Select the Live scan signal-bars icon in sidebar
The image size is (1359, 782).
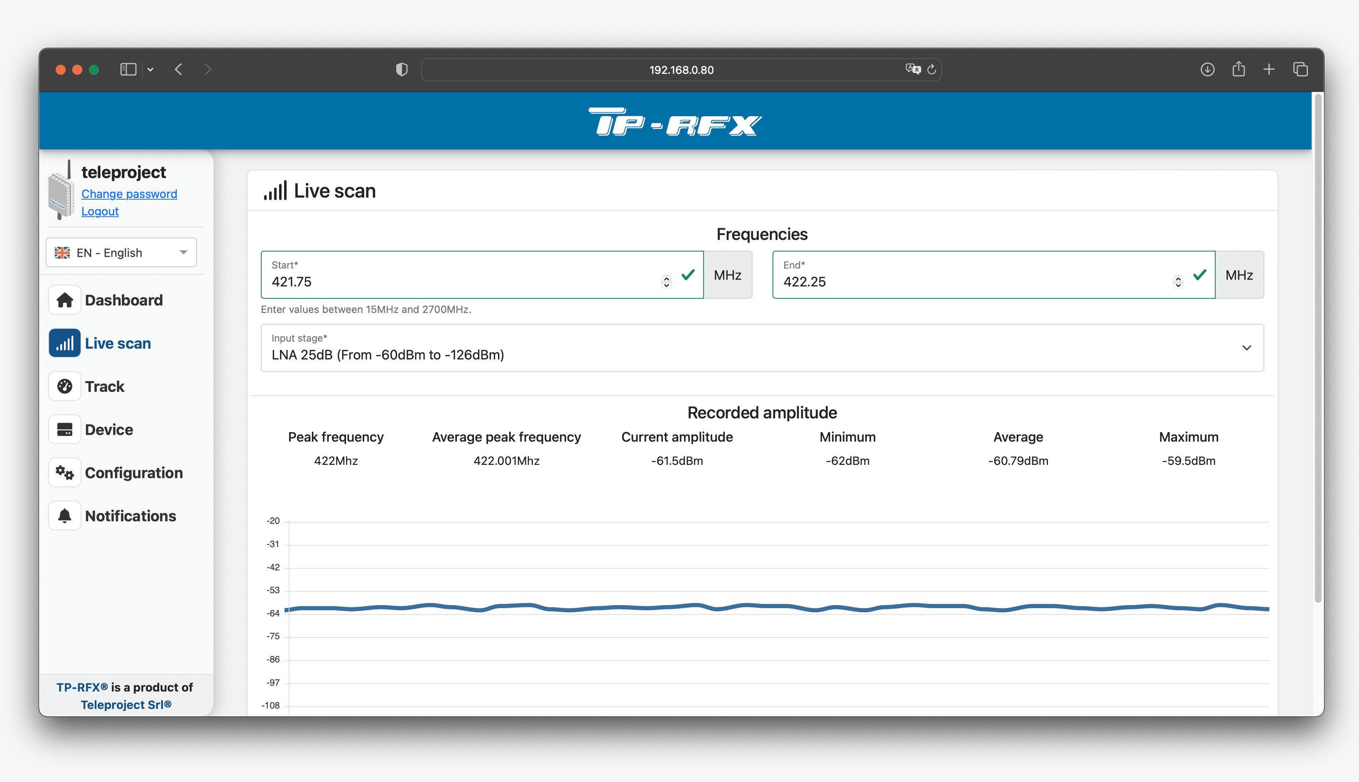click(64, 343)
